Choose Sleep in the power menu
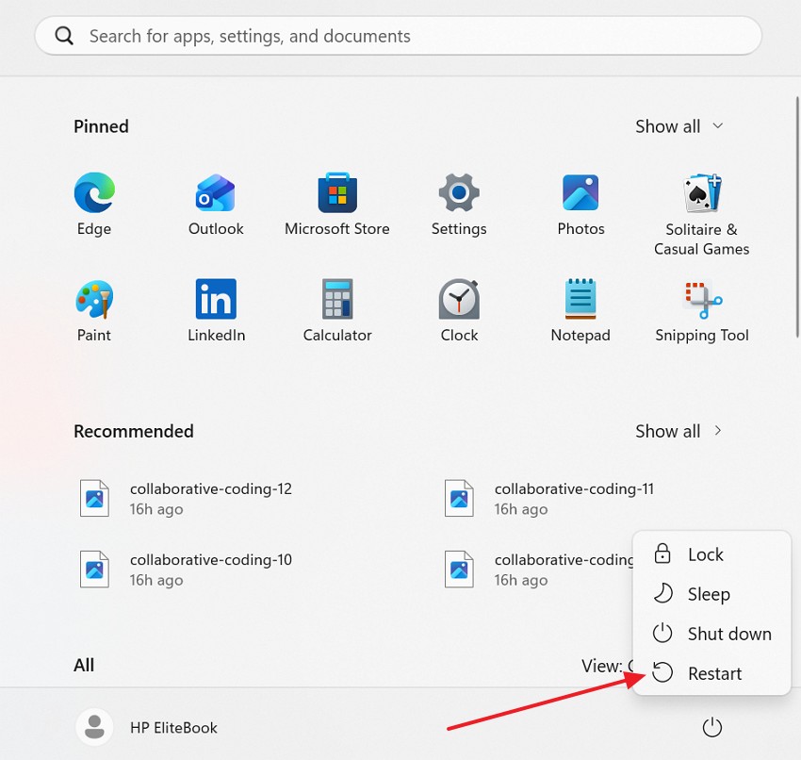Image resolution: width=801 pixels, height=760 pixels. coord(708,594)
